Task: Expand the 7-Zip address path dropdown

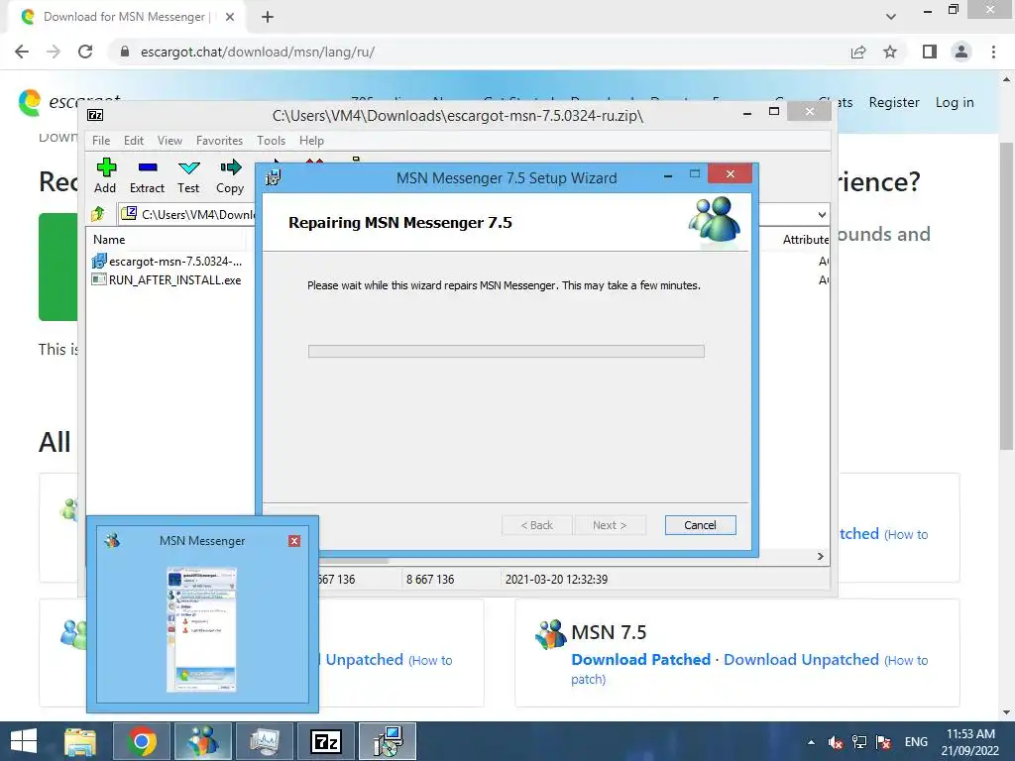Action: 822,214
